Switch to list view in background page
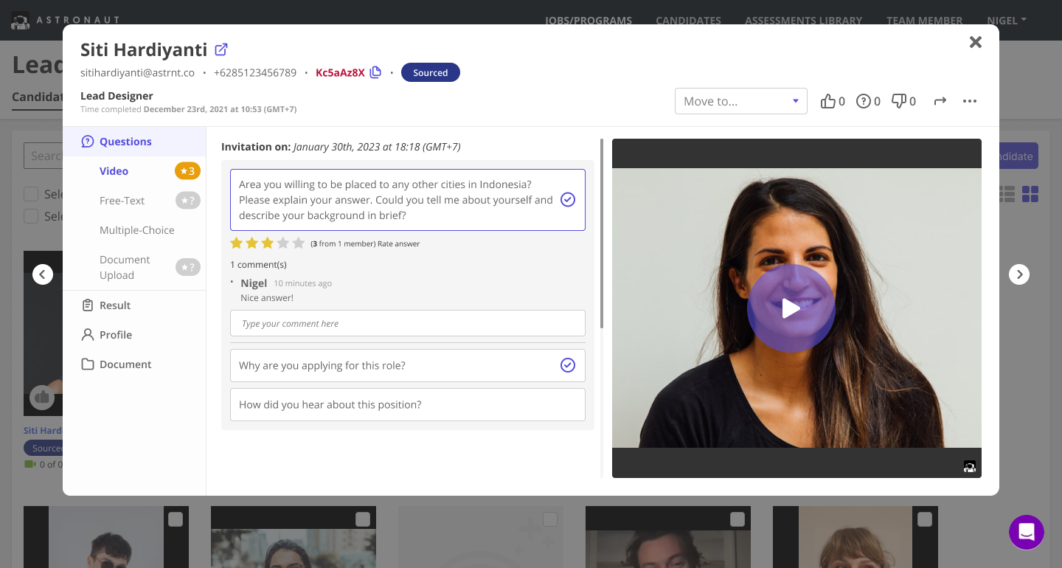Image resolution: width=1062 pixels, height=568 pixels. click(1007, 194)
